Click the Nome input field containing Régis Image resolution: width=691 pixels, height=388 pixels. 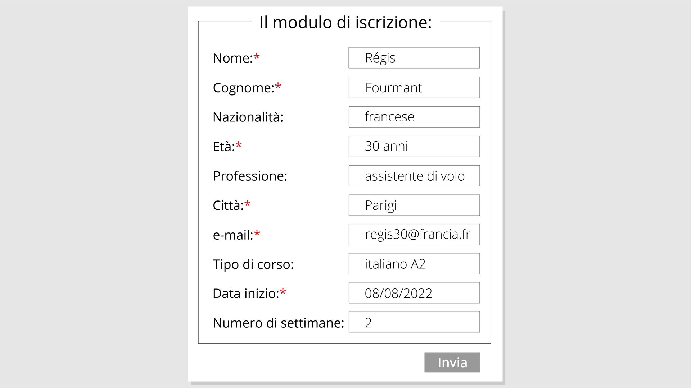(414, 58)
